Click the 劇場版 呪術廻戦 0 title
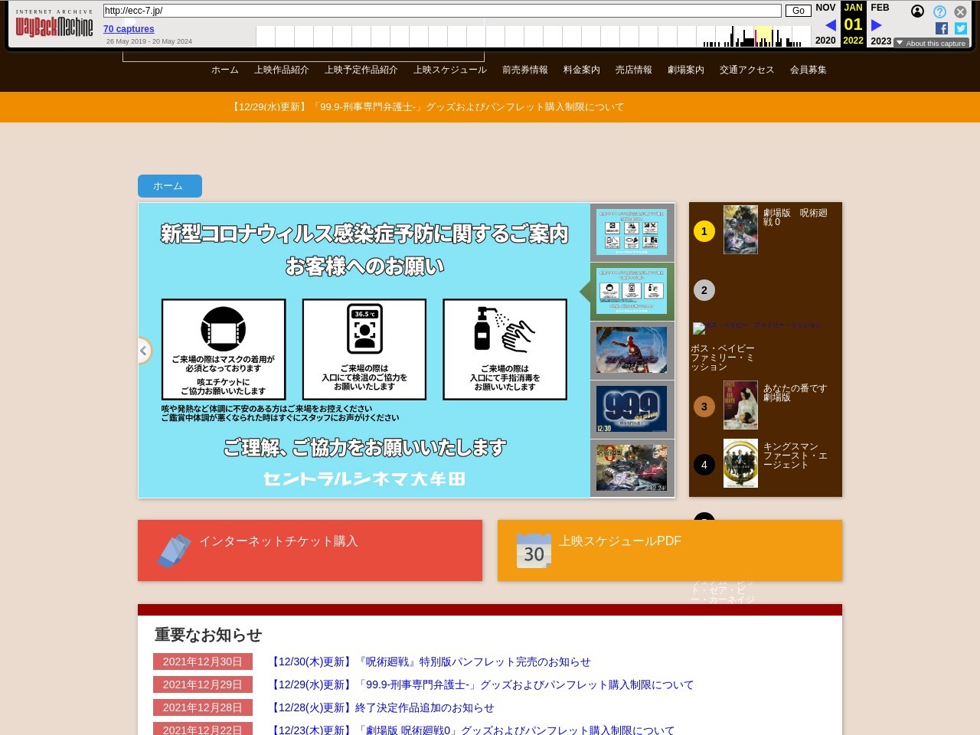 pos(795,217)
